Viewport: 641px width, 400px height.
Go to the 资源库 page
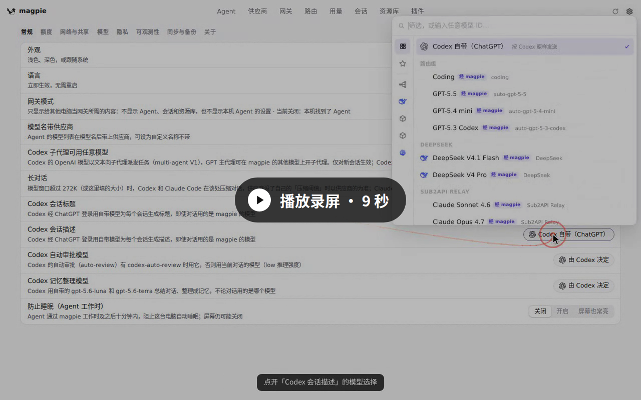coord(389,11)
